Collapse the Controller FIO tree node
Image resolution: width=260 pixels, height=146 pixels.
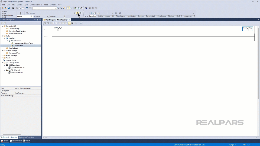point(2,26)
